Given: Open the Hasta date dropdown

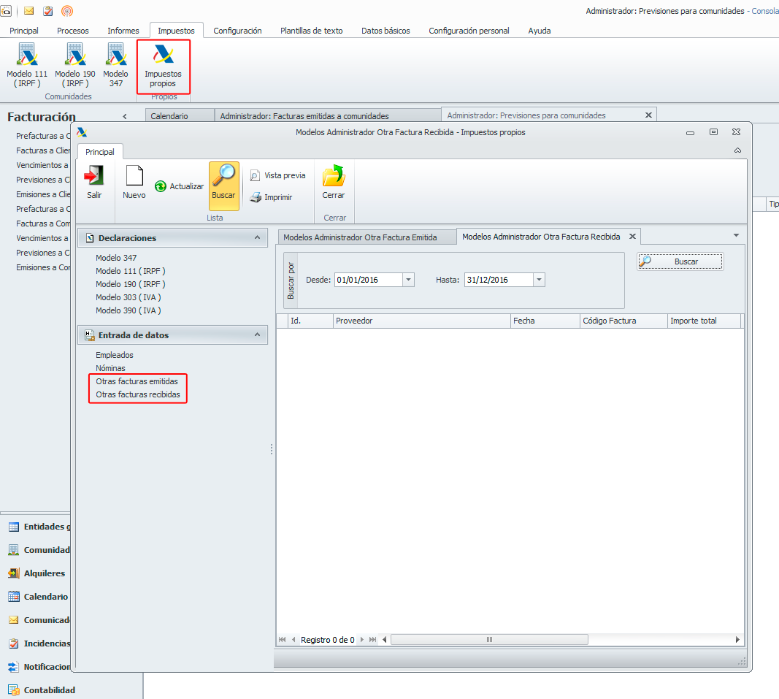Looking at the screenshot, I should pos(539,280).
